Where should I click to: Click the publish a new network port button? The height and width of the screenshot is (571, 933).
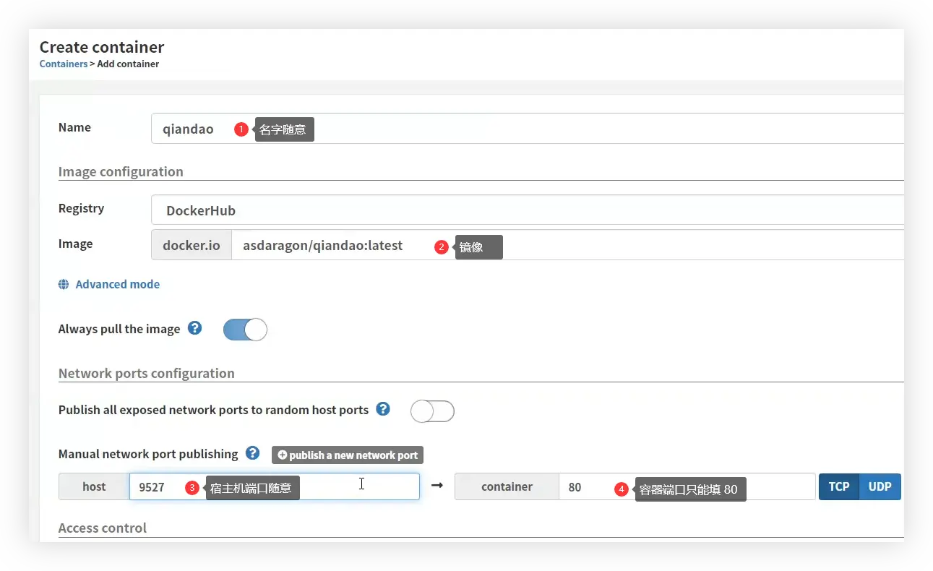coord(348,455)
